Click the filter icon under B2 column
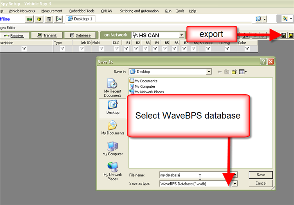294x205 pixels. tap(136, 49)
